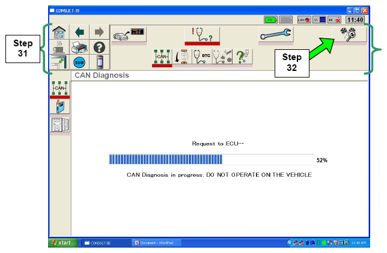
Task: Select the stethoscope diagnosis button
Action: (x=202, y=35)
